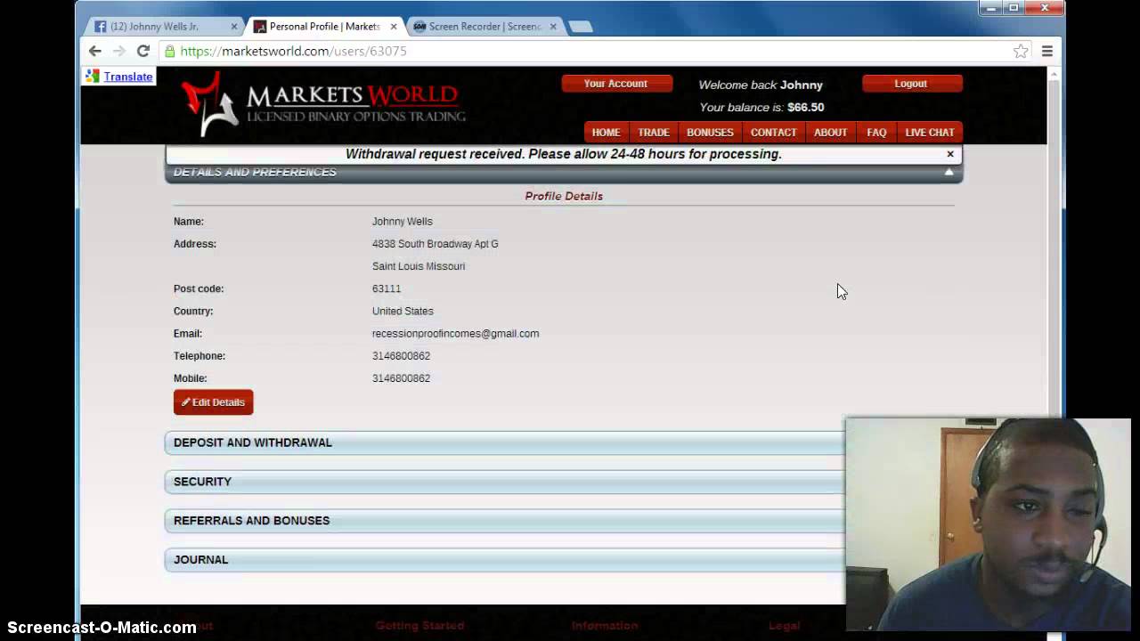This screenshot has width=1140, height=641.
Task: Open the HOME menu item
Action: tap(606, 133)
